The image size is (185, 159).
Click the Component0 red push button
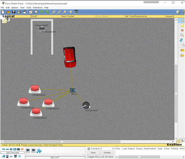tap(36, 112)
